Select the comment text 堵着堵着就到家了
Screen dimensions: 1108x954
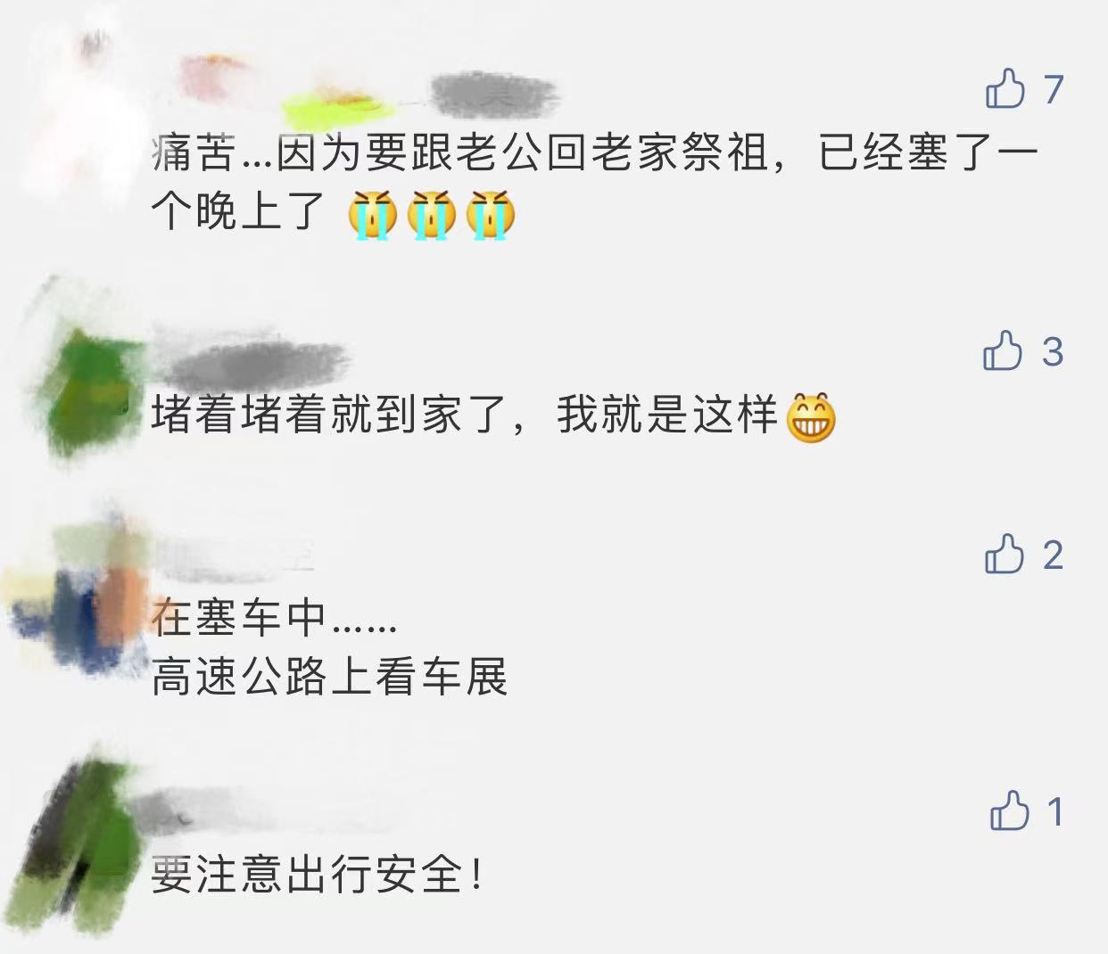(x=329, y=415)
